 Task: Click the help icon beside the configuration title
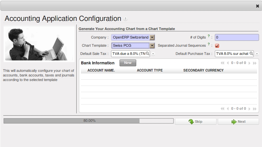click(x=125, y=19)
